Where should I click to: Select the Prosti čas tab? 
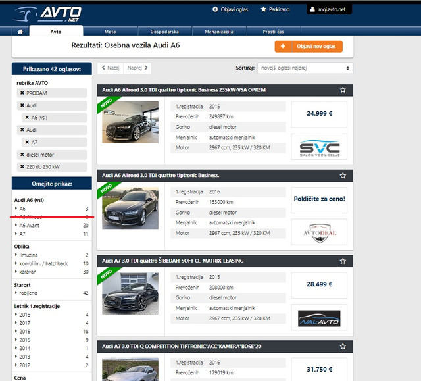(x=274, y=32)
